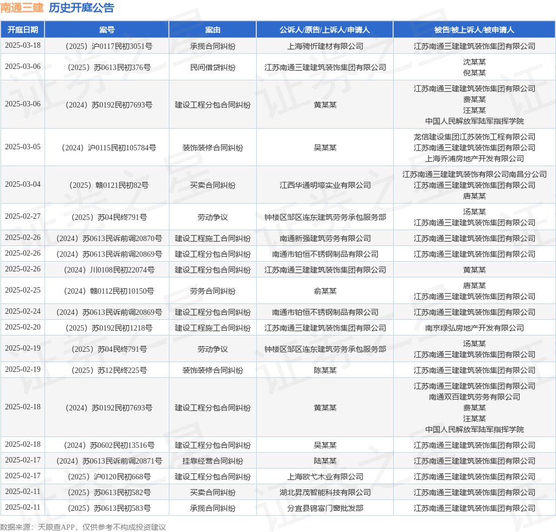
Task: Select case number (2024)苏0602民初13516号
Action: [x=109, y=446]
